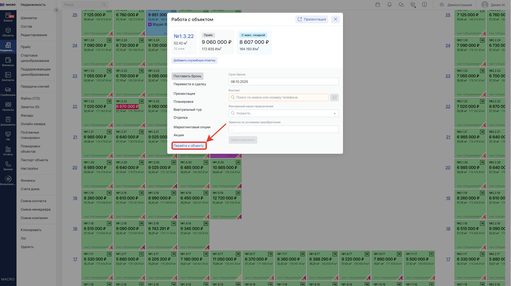This screenshot has height=286, width=511.
Task: Open the info icon in header
Action: click(x=424, y=5)
